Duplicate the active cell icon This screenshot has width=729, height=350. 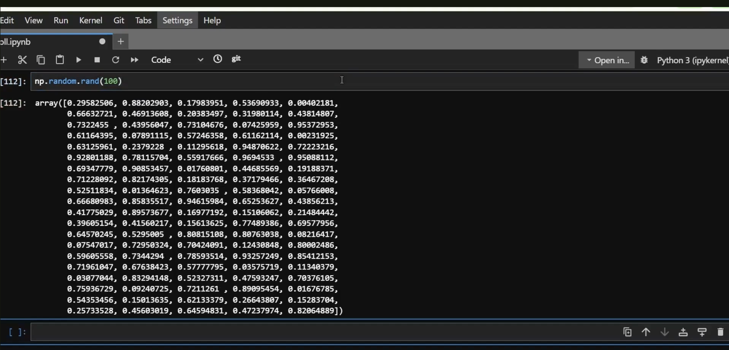(627, 332)
